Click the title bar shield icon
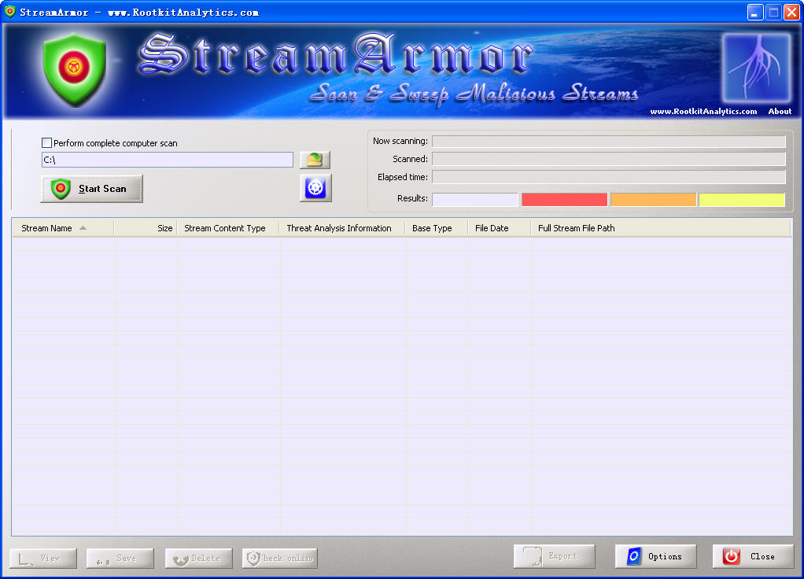The width and height of the screenshot is (804, 579). coord(9,11)
